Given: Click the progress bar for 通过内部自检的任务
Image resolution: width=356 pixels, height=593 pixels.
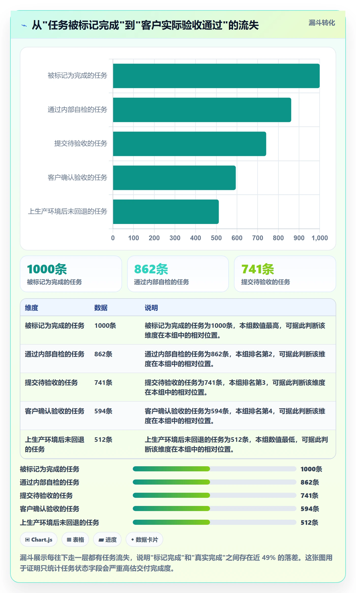Looking at the screenshot, I should pyautogui.click(x=215, y=482).
